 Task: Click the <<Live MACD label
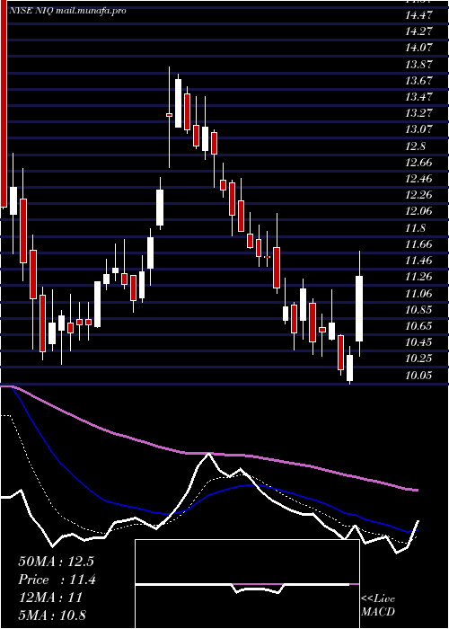pyautogui.click(x=378, y=606)
